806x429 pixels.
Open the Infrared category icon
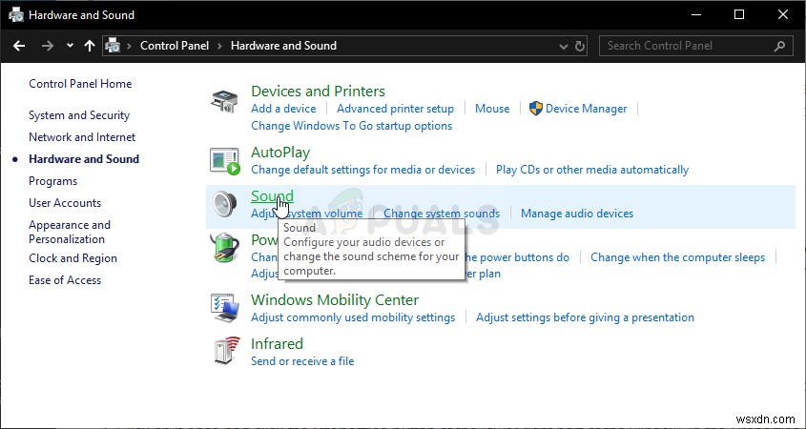click(x=224, y=351)
